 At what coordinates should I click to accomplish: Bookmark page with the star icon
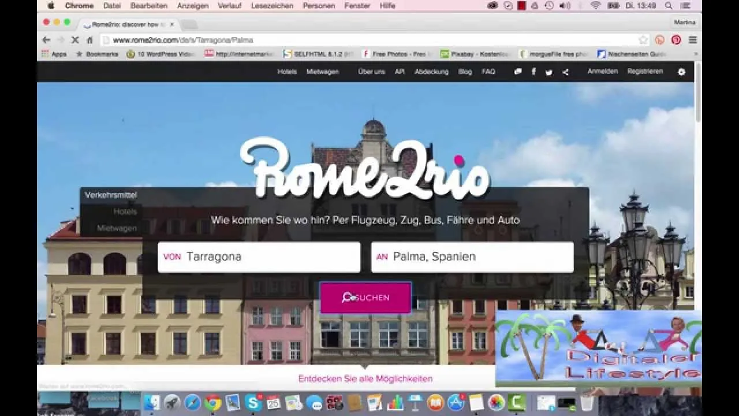[x=643, y=40]
